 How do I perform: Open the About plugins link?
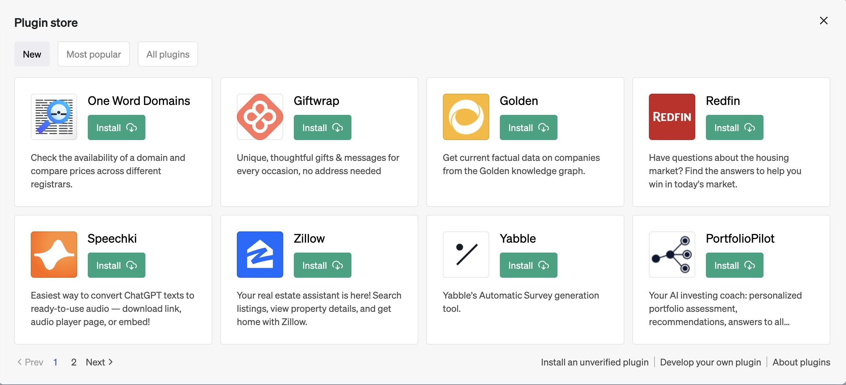click(801, 362)
